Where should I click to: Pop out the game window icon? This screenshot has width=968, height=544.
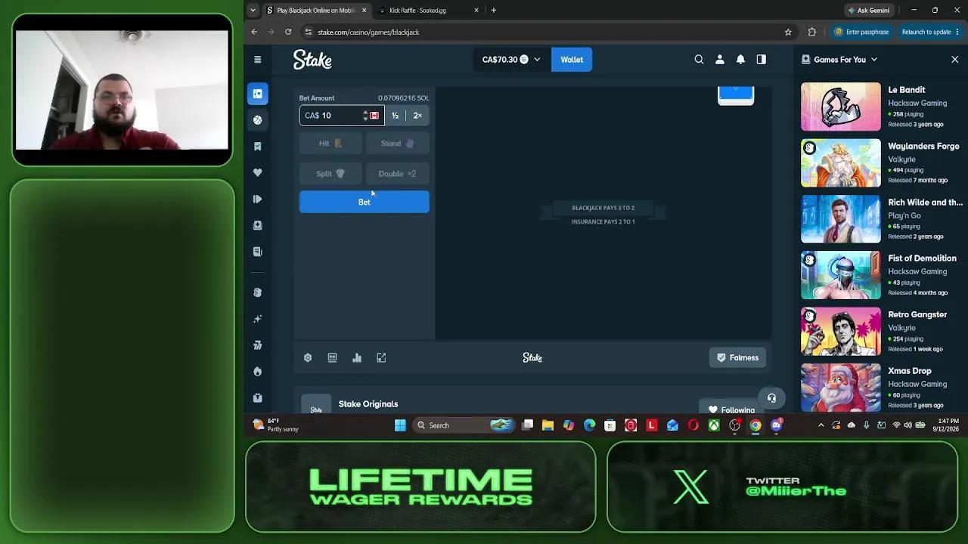click(381, 358)
